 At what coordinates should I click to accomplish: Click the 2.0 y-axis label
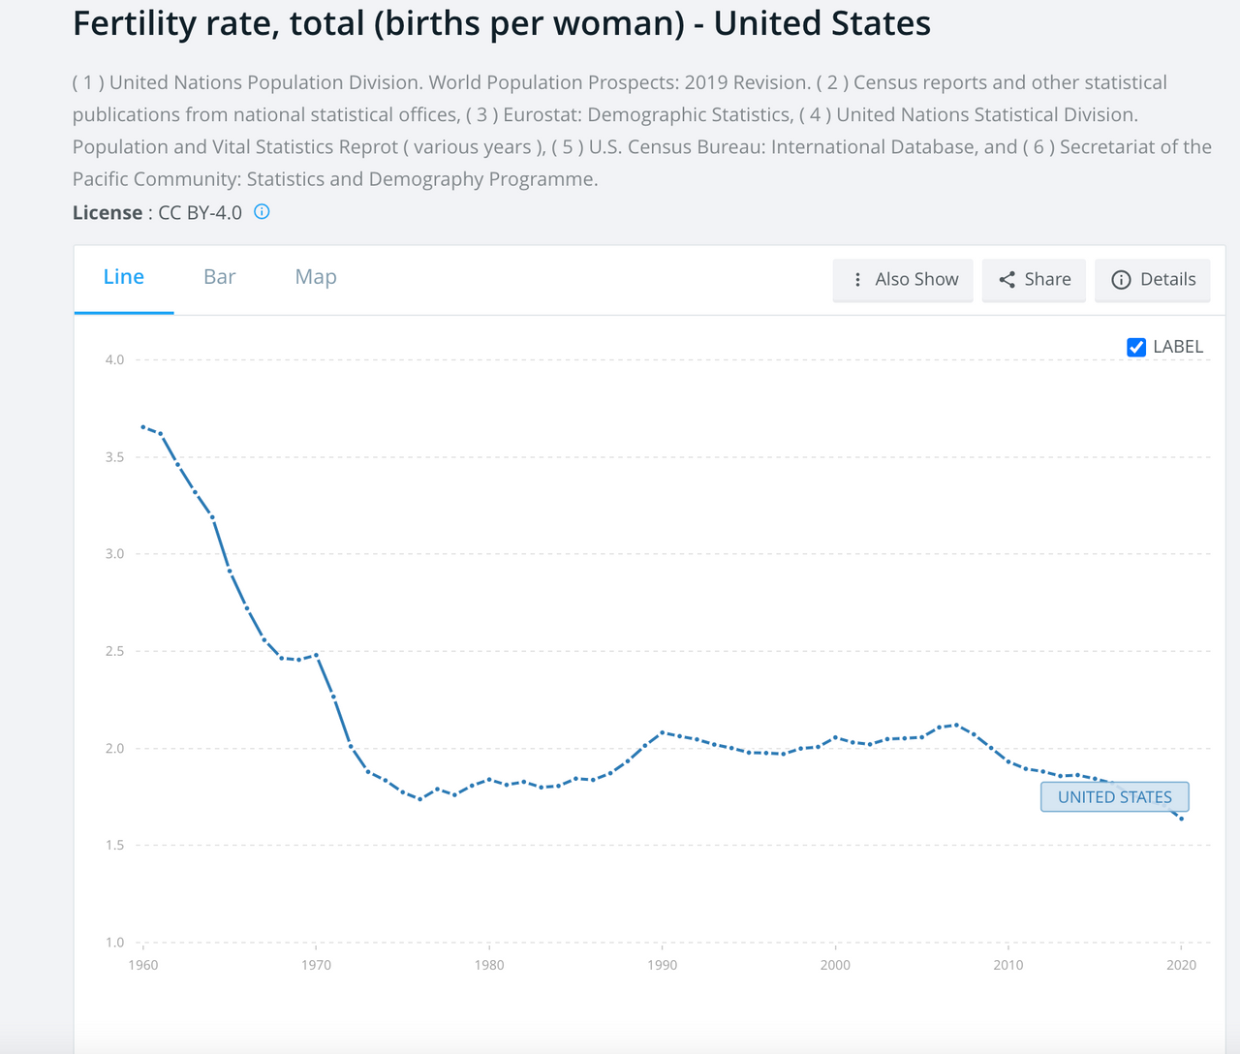click(114, 748)
